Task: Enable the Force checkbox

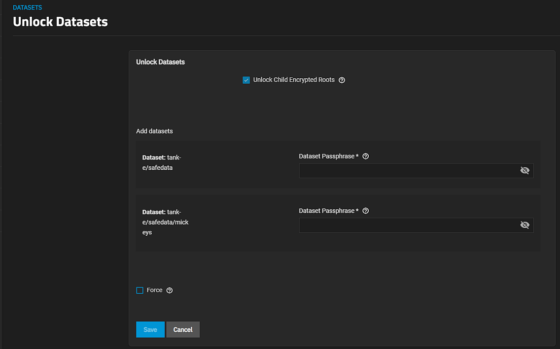Action: [x=140, y=290]
